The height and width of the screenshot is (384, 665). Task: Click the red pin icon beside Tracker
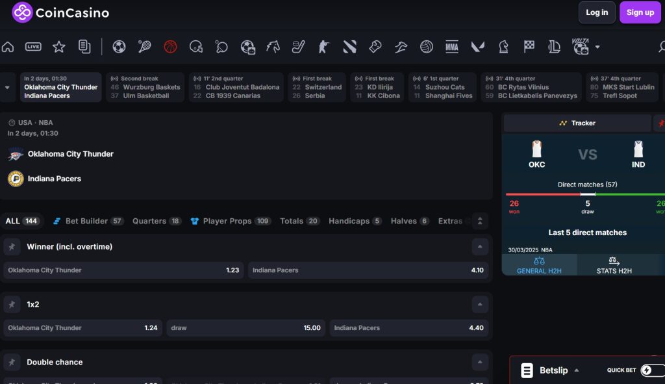pos(660,123)
